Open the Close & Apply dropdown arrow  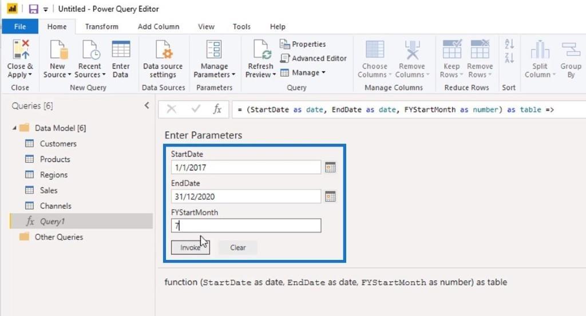tap(30, 75)
